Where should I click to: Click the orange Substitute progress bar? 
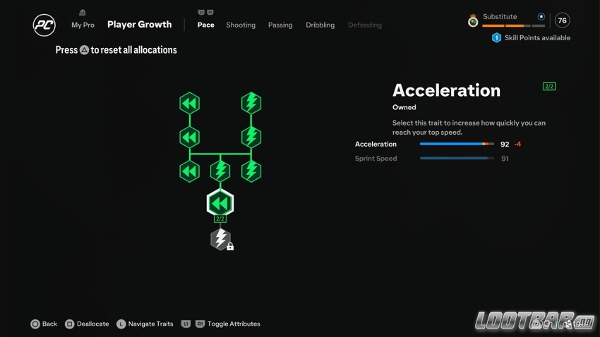pyautogui.click(x=513, y=25)
